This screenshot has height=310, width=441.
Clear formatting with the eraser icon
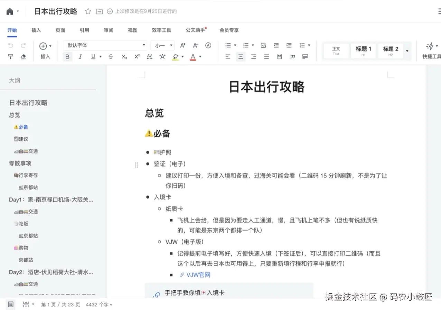(x=23, y=57)
